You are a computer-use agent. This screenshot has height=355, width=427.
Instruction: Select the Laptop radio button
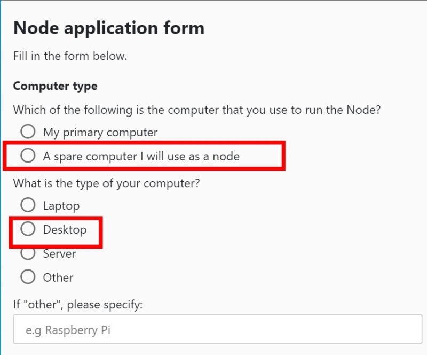tap(28, 205)
